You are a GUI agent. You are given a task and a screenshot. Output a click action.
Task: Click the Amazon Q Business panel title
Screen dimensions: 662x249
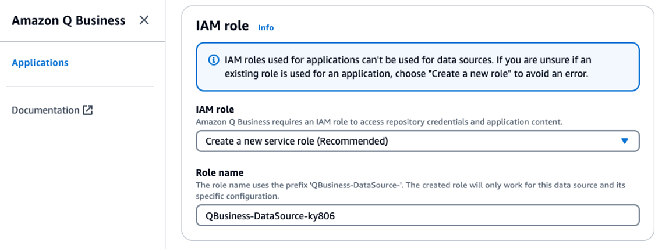point(68,20)
